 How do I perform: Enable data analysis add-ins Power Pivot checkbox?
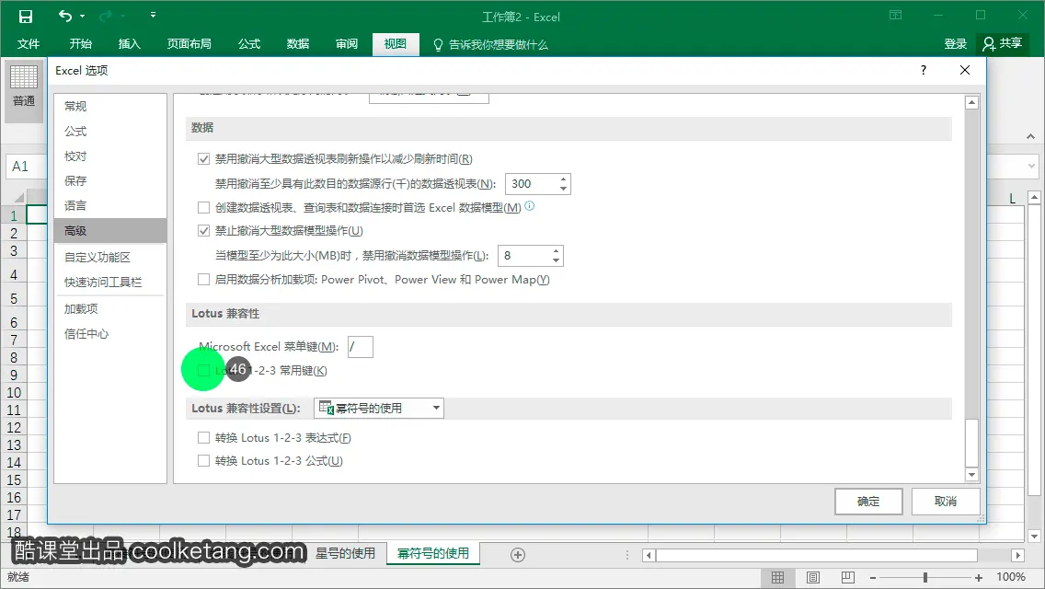pyautogui.click(x=204, y=280)
